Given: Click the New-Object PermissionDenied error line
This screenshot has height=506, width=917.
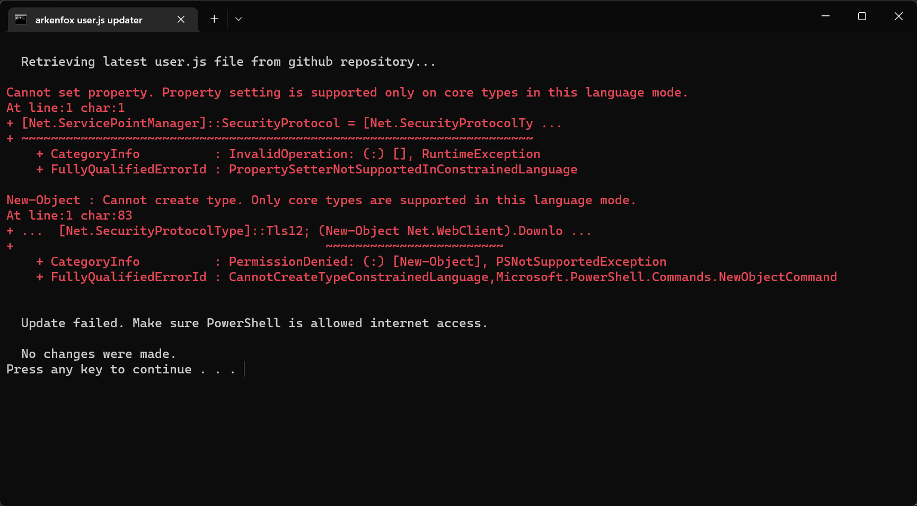Looking at the screenshot, I should 350,261.
